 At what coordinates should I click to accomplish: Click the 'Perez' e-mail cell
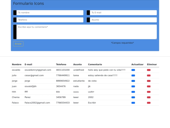27,97
